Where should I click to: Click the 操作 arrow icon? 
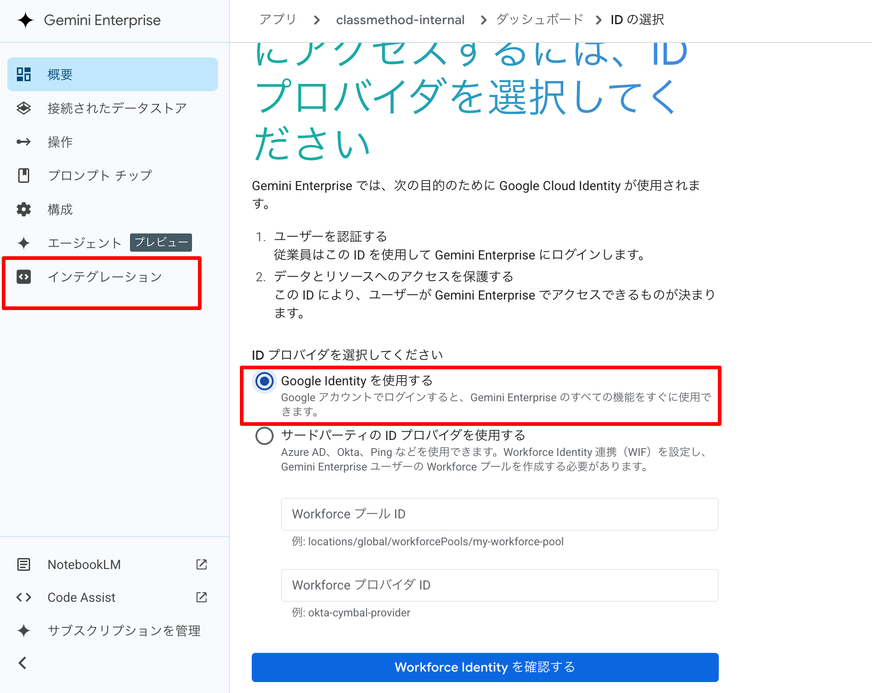(24, 142)
